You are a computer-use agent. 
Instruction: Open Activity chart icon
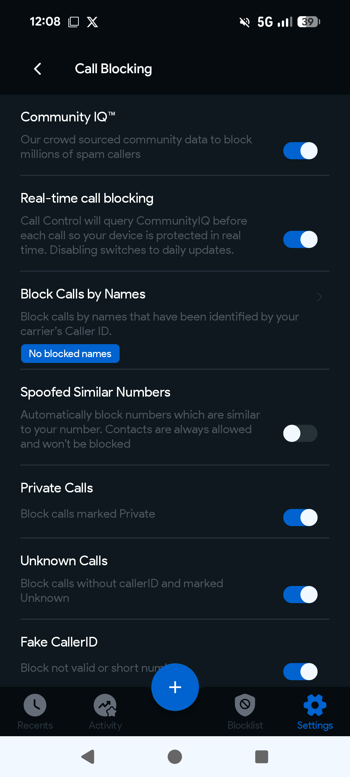pyautogui.click(x=105, y=705)
